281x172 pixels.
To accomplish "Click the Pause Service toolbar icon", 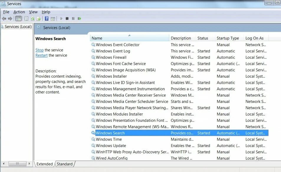I will (73, 19).
